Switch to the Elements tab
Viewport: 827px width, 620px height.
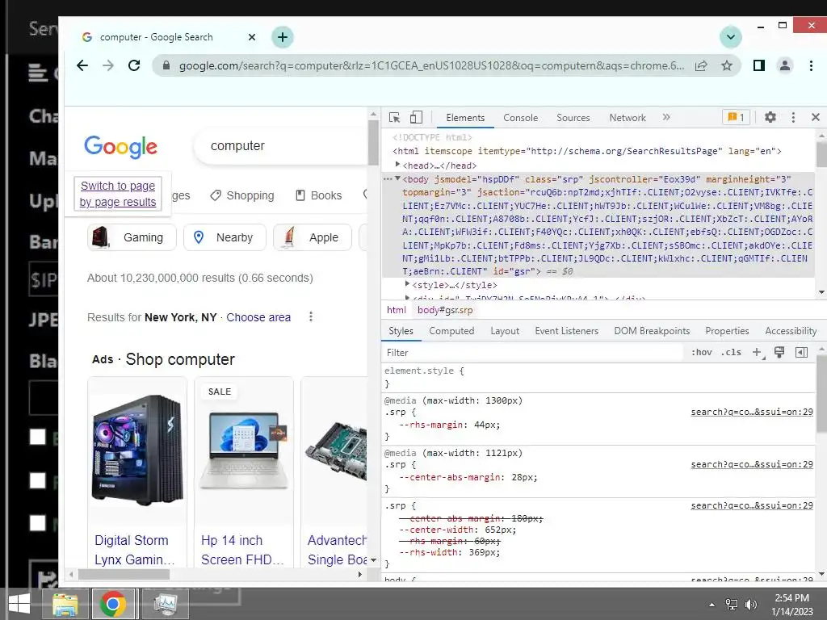(465, 118)
